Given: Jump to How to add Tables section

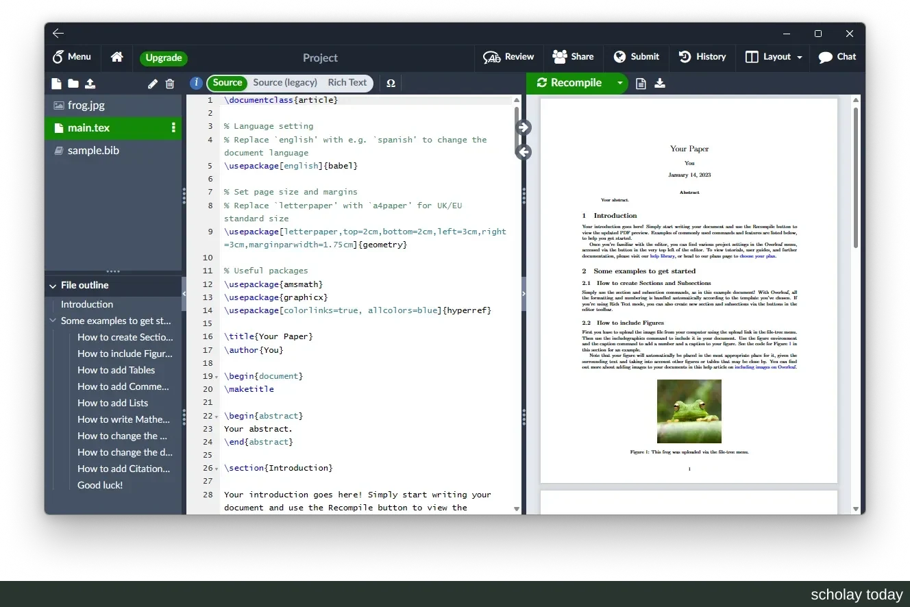Looking at the screenshot, I should click(x=116, y=370).
